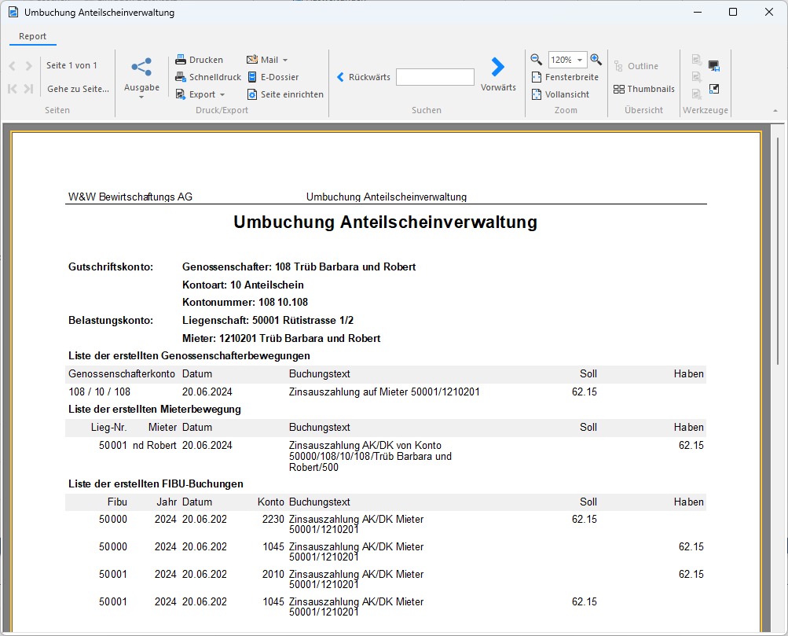Click the Mail envelope icon

click(x=251, y=60)
